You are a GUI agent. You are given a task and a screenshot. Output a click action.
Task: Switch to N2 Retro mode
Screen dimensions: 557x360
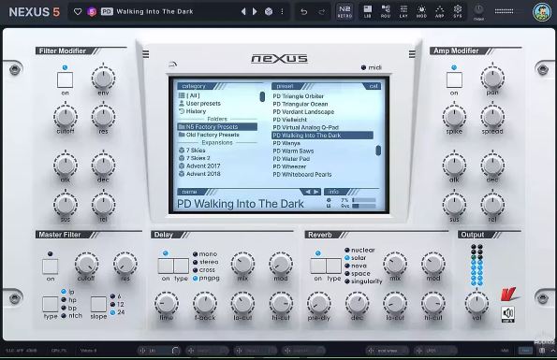pos(344,11)
